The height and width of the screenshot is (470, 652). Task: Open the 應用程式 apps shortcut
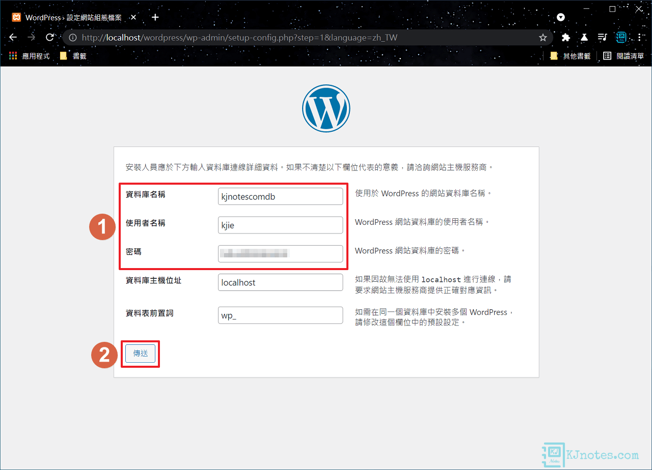tap(29, 56)
